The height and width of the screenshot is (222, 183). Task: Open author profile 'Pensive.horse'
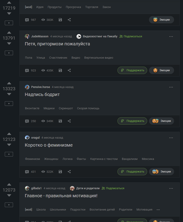[x=41, y=87]
